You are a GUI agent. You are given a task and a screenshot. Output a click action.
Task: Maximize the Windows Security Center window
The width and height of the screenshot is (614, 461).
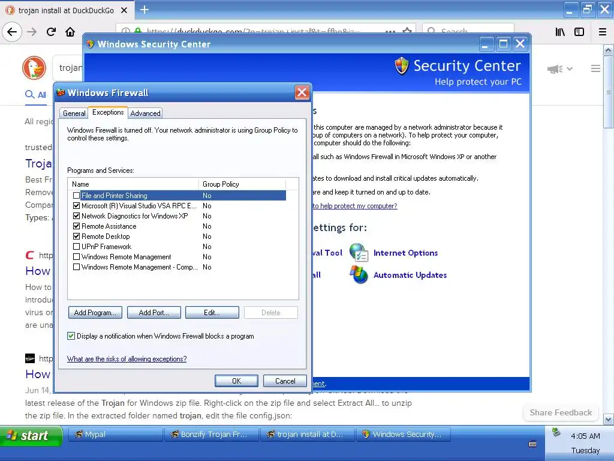click(503, 43)
